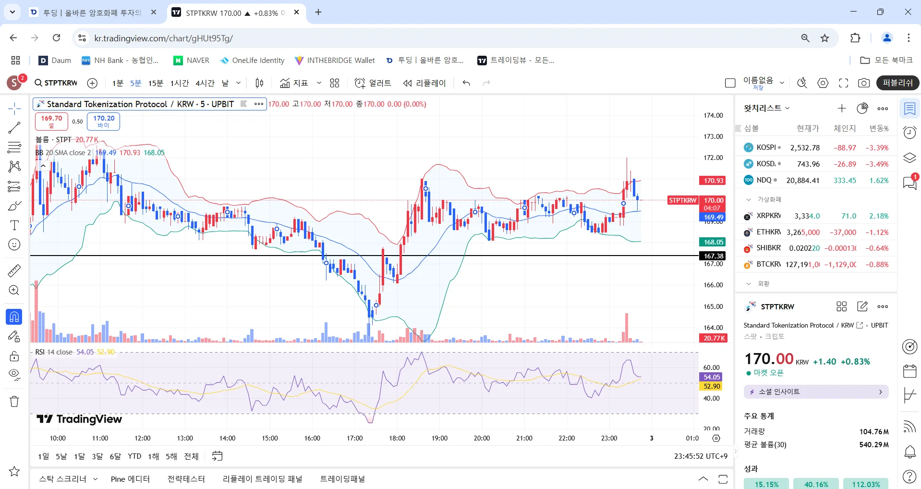Open the 지표 indicators dropdown arrow

tap(319, 83)
